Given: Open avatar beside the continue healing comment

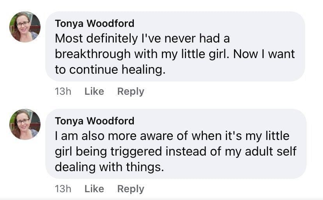Looking at the screenshot, I should pyautogui.click(x=25, y=27).
